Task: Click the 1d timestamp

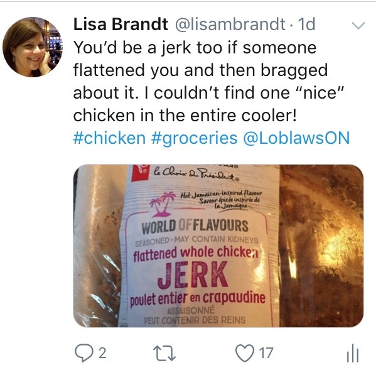Action: [x=306, y=25]
